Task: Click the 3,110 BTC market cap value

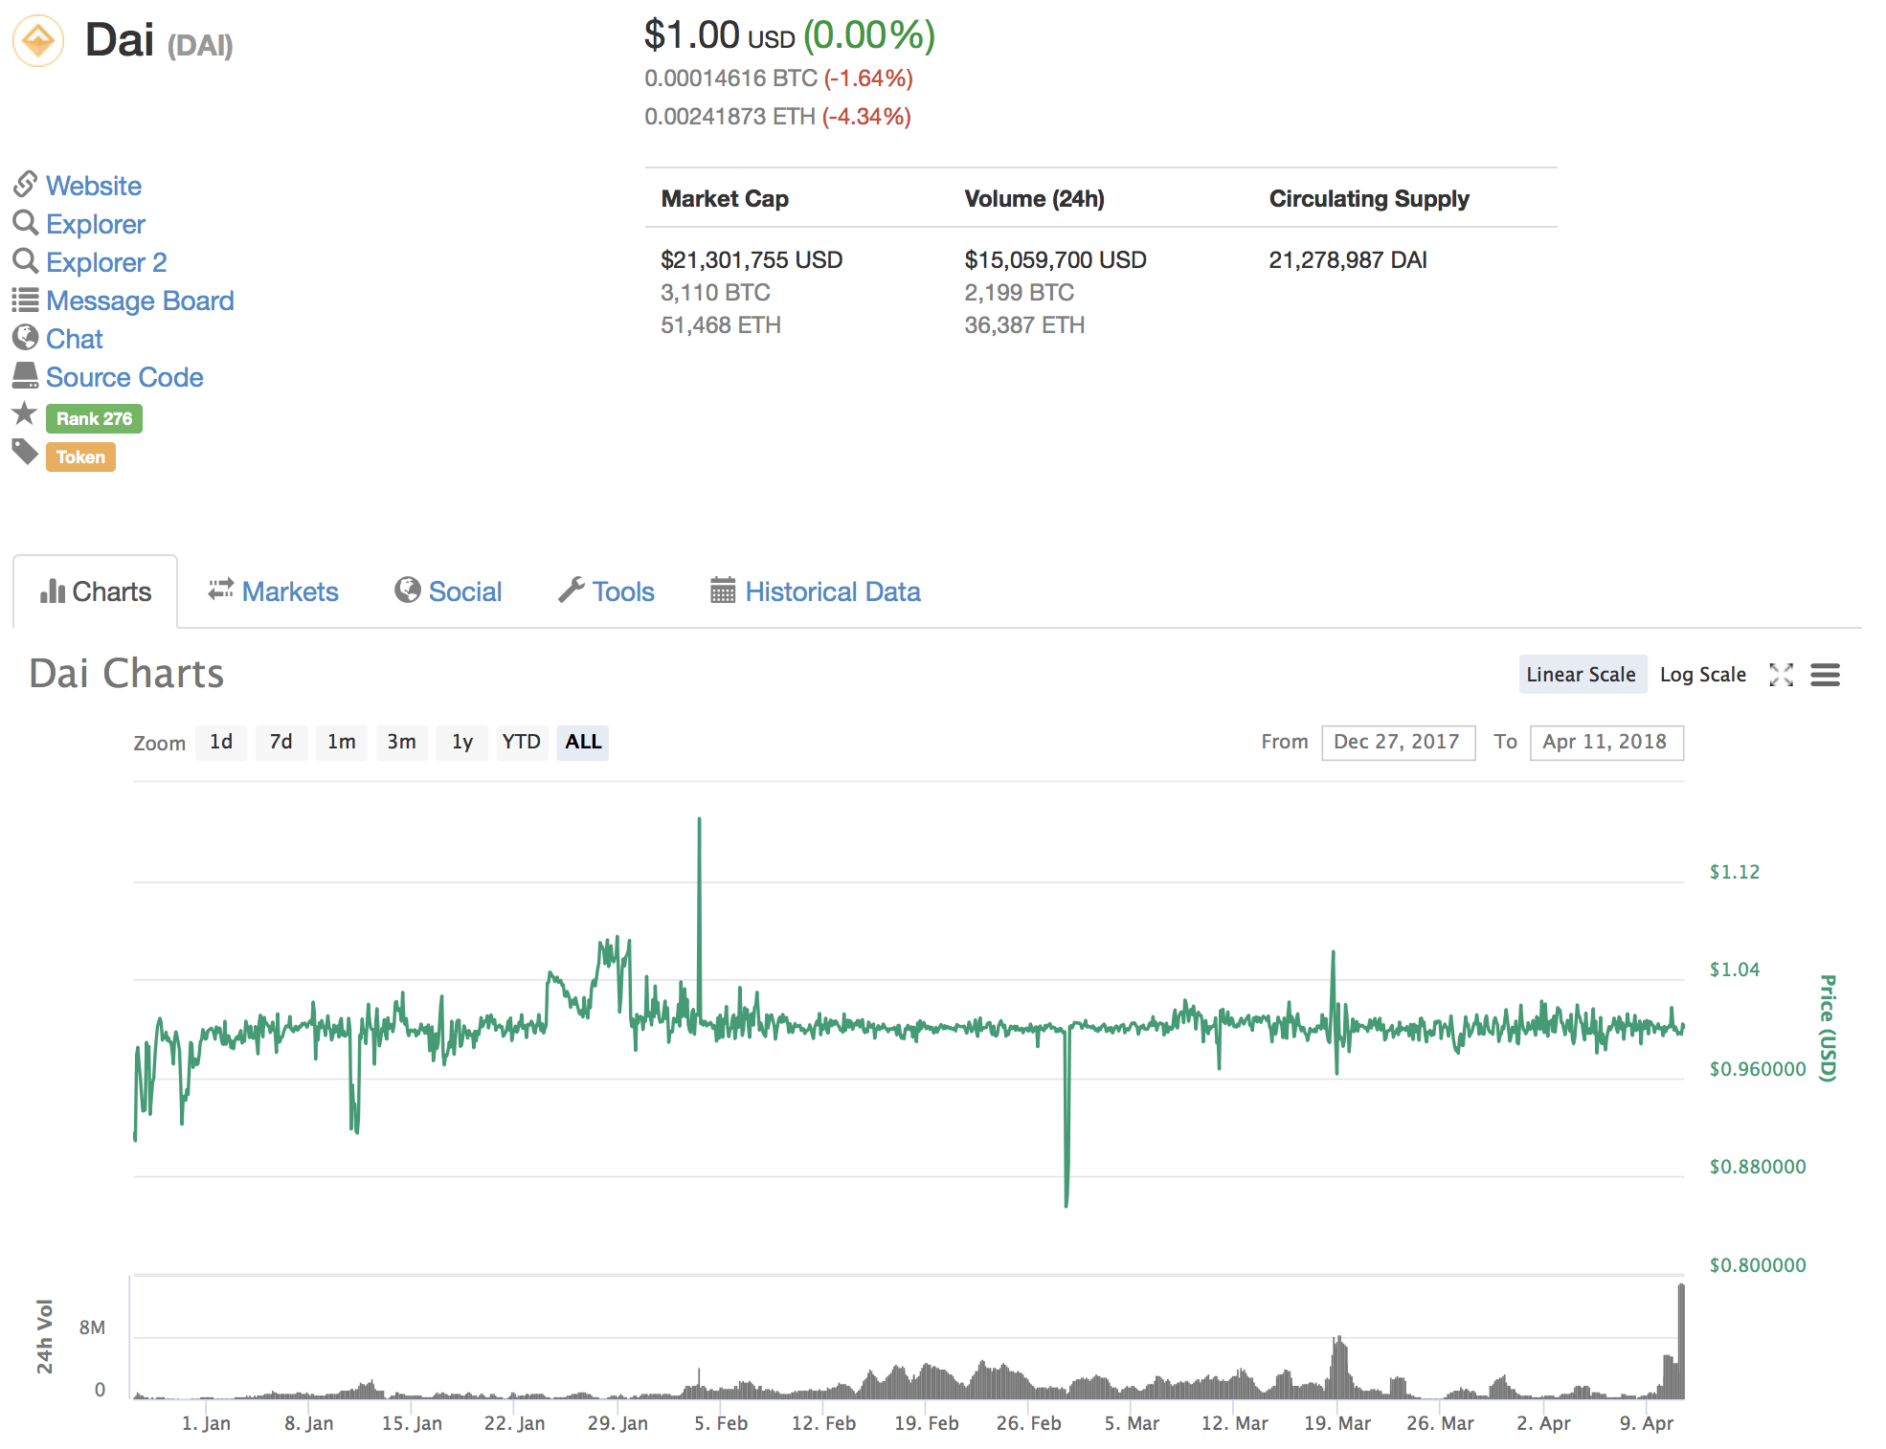Action: coord(715,292)
